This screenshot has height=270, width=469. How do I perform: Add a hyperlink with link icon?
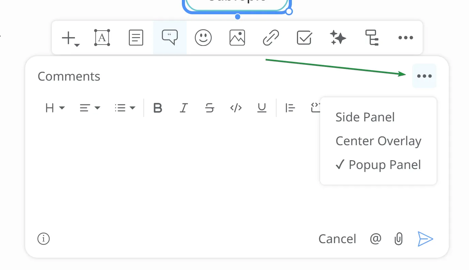(271, 38)
